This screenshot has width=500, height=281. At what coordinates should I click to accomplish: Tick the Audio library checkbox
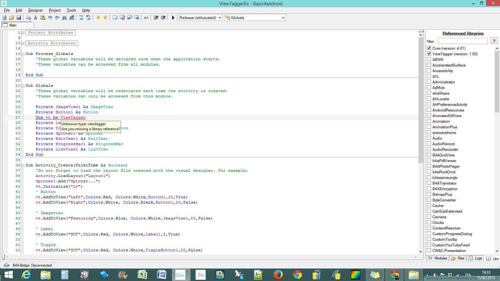(429, 138)
